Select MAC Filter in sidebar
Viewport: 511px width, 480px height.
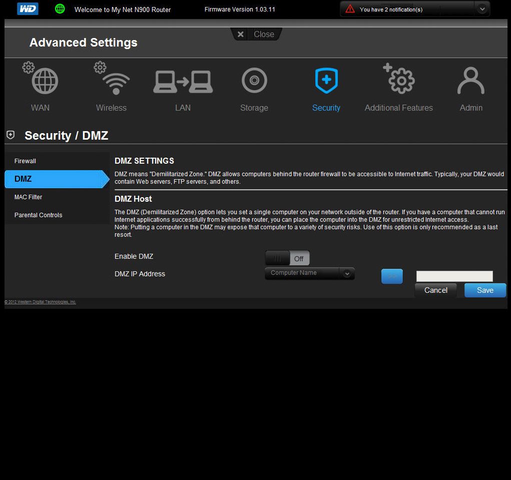[29, 197]
